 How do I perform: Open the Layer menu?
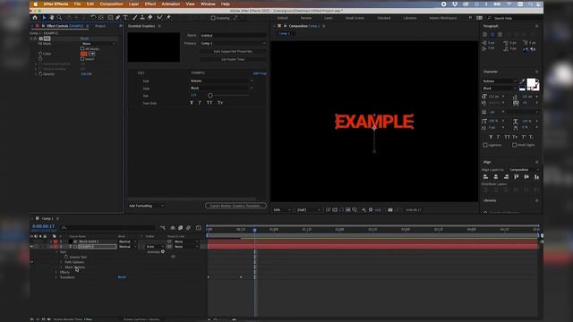click(x=133, y=4)
